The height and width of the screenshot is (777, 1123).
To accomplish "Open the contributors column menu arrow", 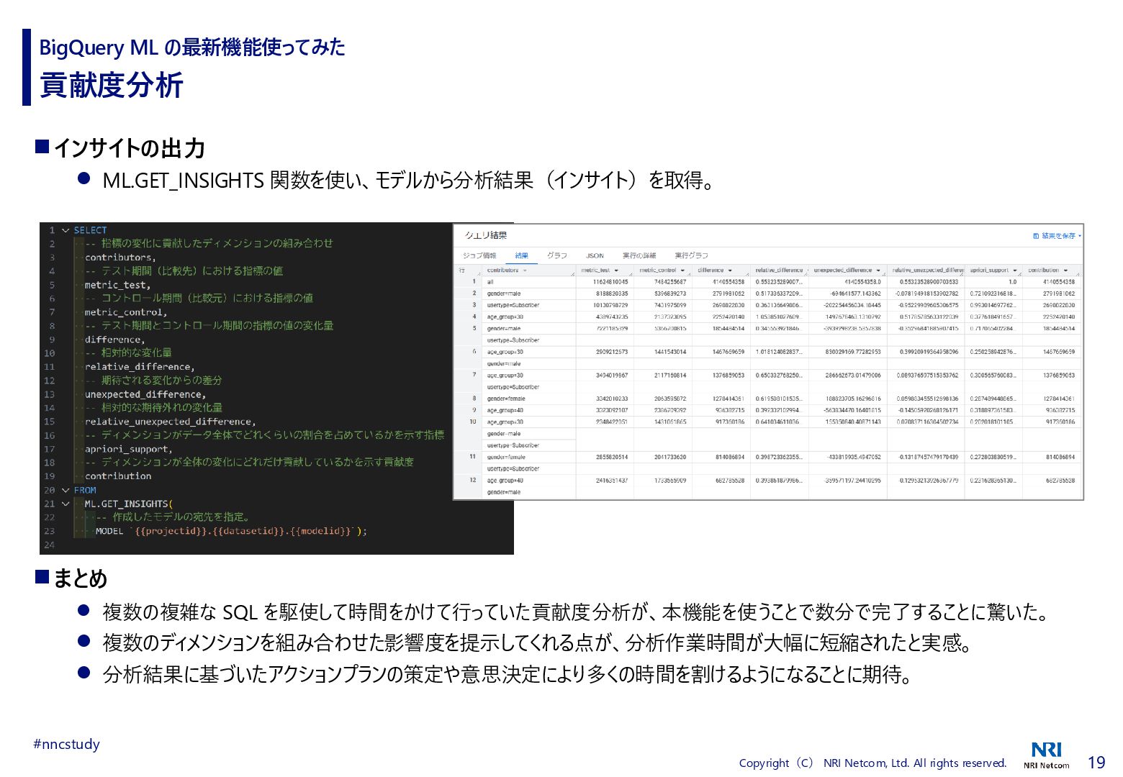I will (x=525, y=271).
